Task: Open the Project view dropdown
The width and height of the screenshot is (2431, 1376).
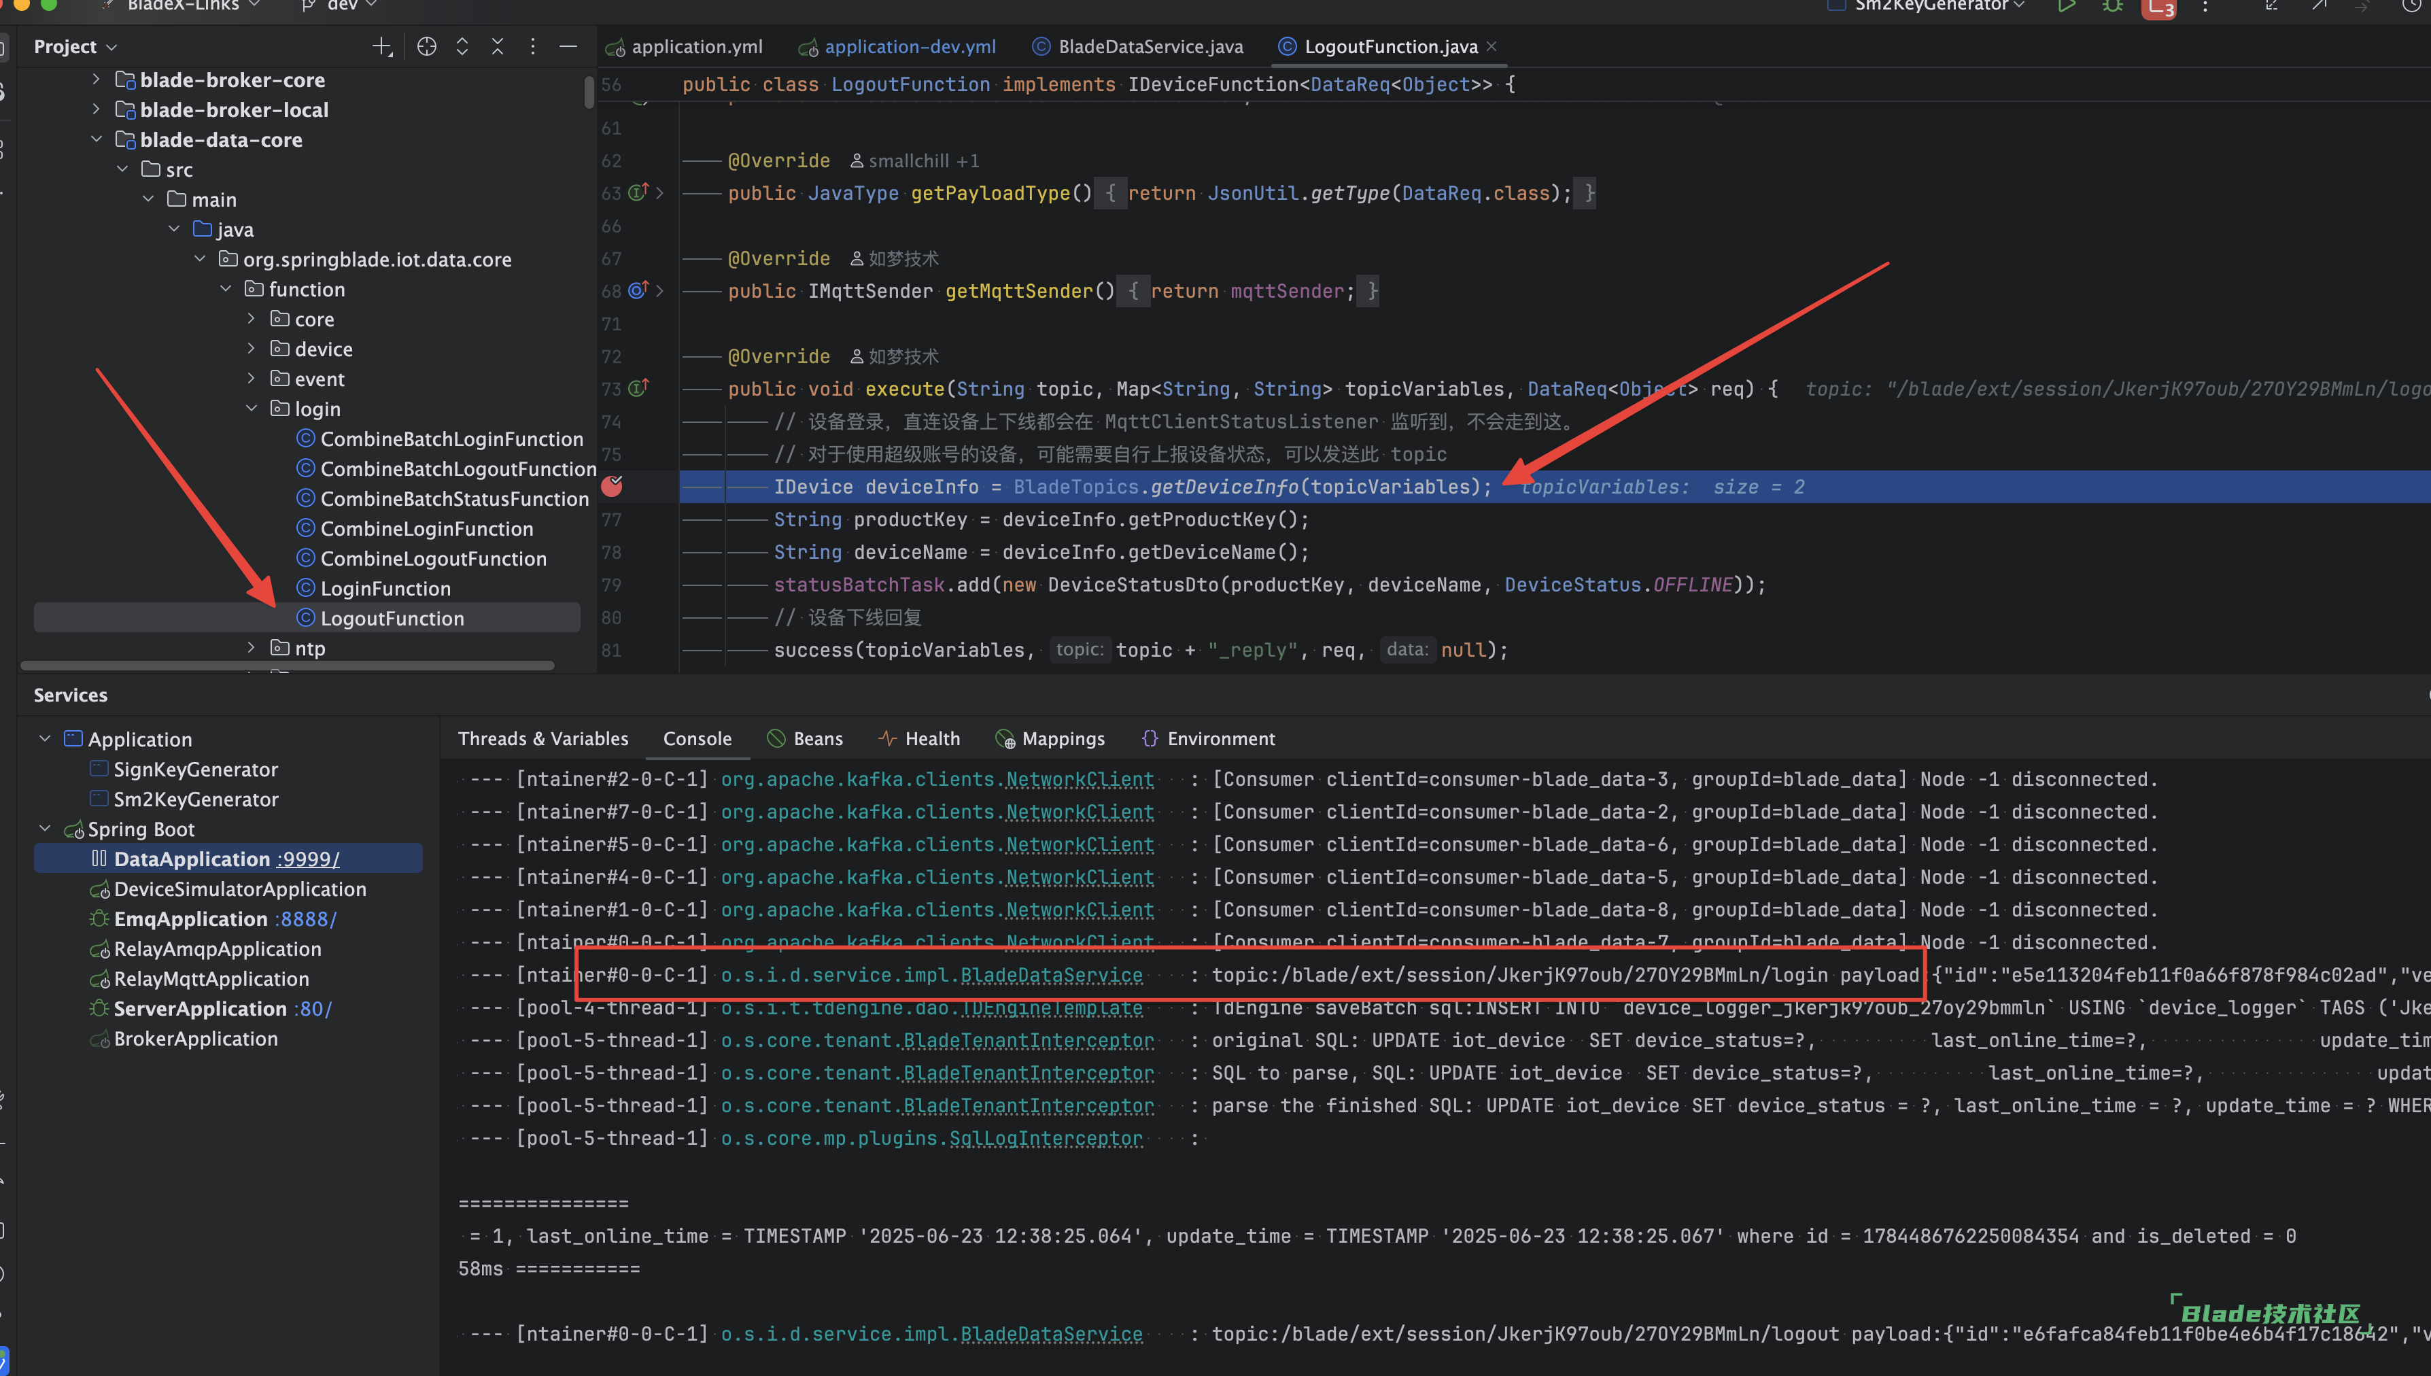Action: coord(75,46)
